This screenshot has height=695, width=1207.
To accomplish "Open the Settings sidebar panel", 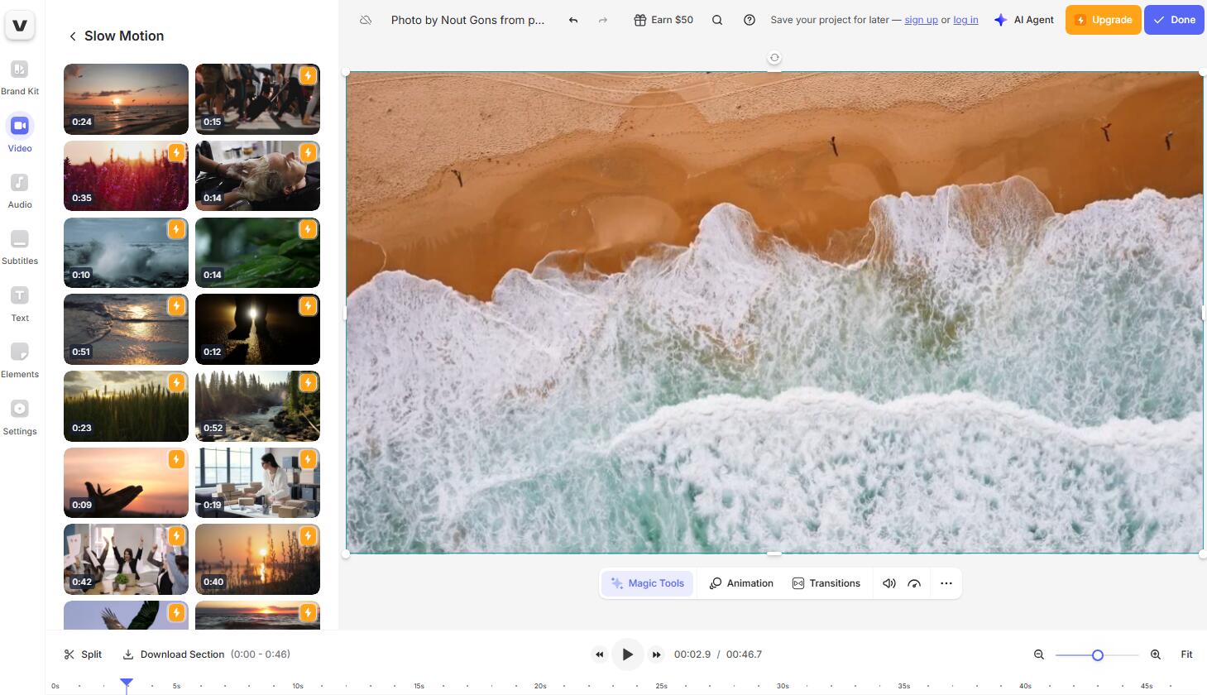I will click(20, 418).
